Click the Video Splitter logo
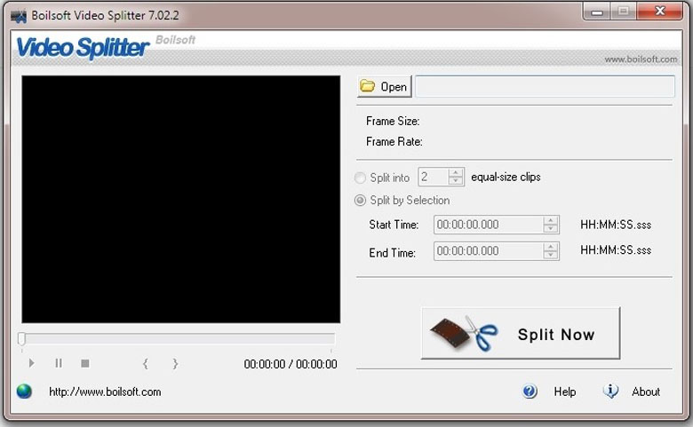Image resolution: width=693 pixels, height=427 pixels. tap(83, 48)
